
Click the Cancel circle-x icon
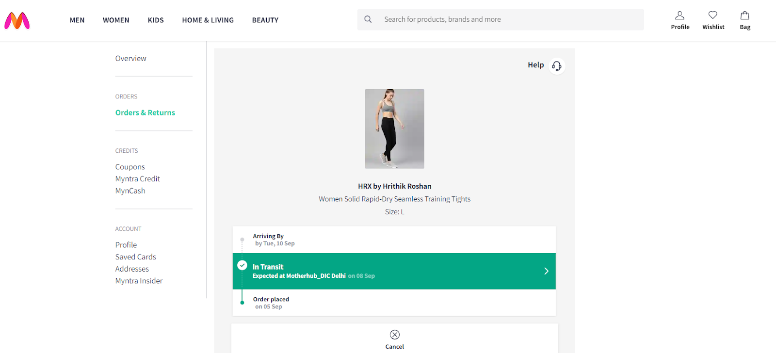(x=395, y=335)
